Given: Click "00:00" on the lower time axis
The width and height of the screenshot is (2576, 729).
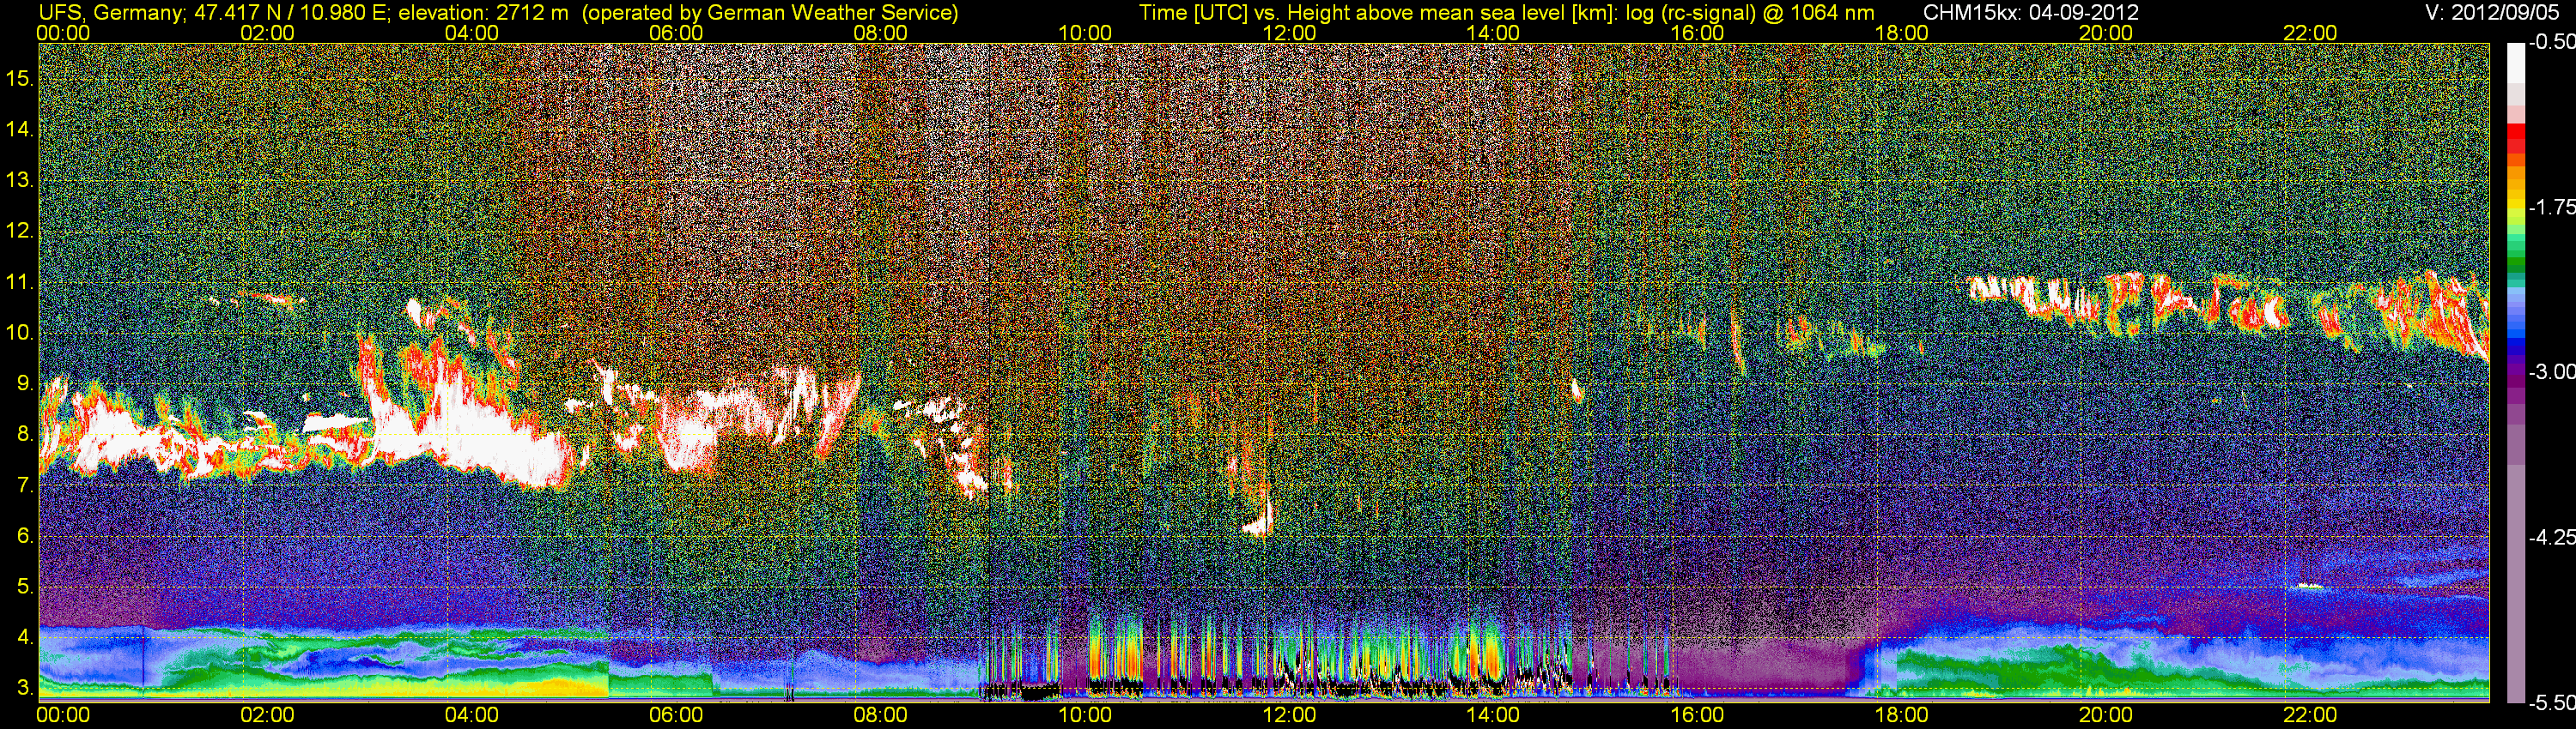Looking at the screenshot, I should point(64,715).
